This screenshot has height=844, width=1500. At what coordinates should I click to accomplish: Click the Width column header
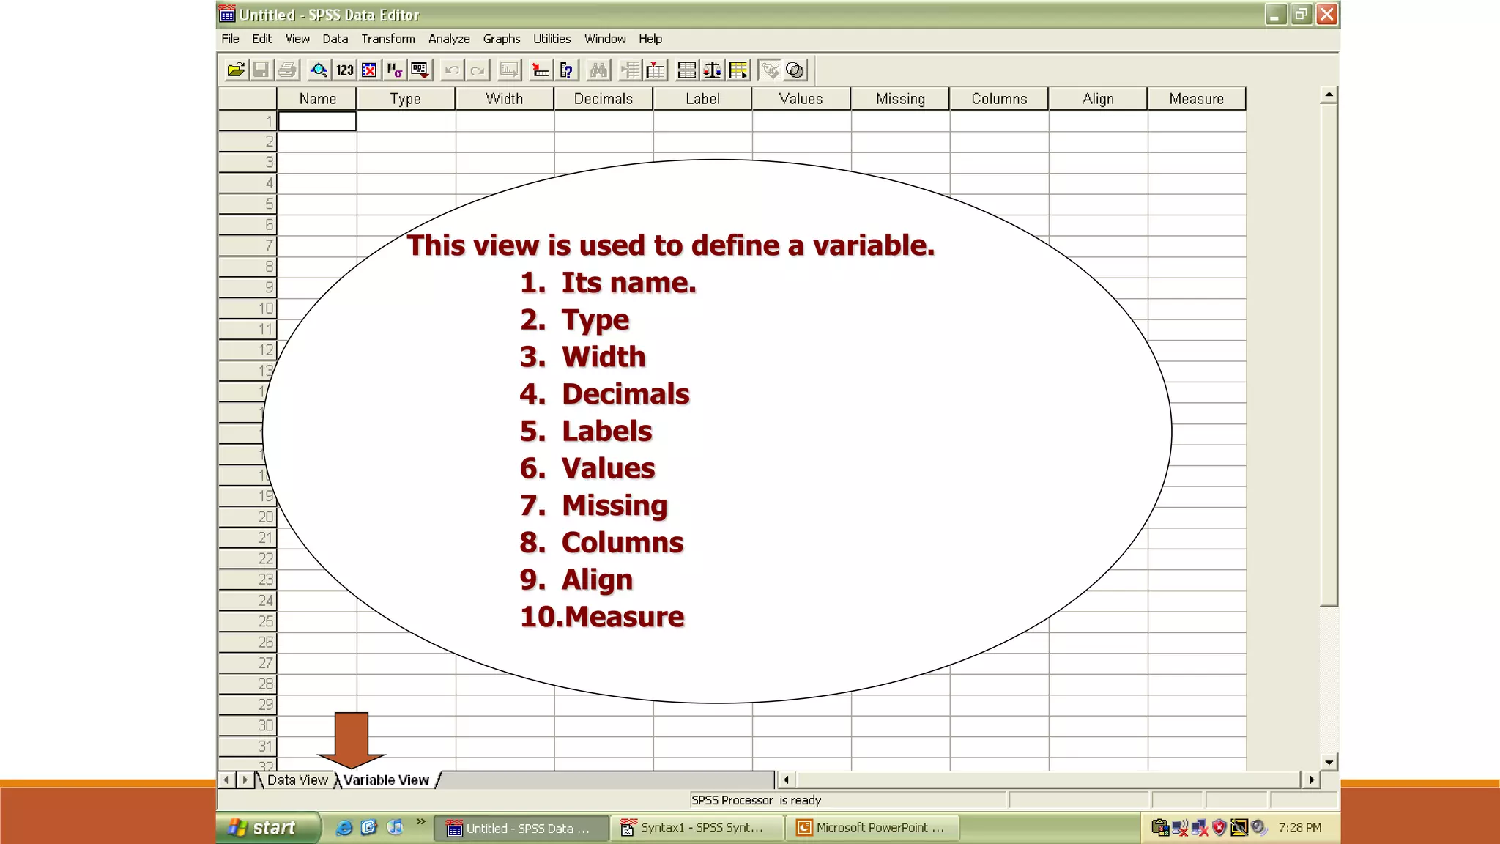(x=505, y=99)
